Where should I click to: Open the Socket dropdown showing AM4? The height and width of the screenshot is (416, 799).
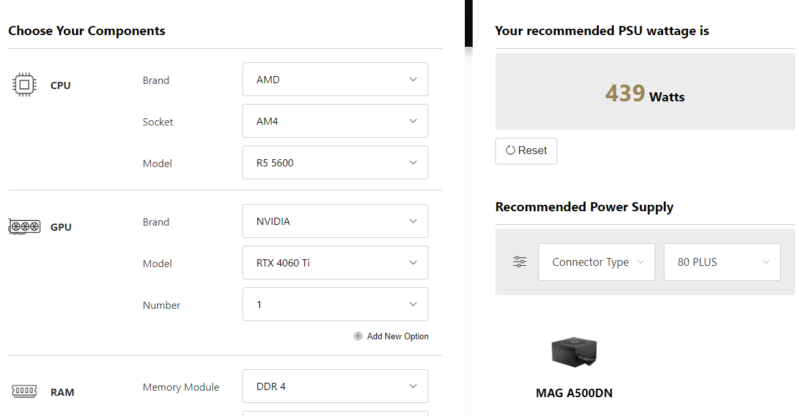[x=335, y=121]
